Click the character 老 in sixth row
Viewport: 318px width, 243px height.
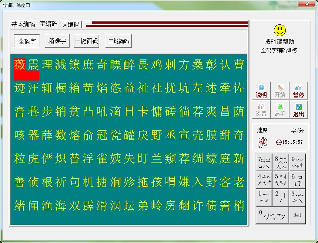pos(239,182)
